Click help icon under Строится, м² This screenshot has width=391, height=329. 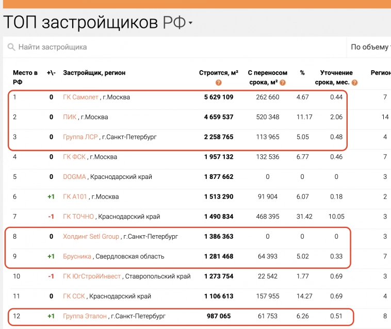click(x=218, y=83)
